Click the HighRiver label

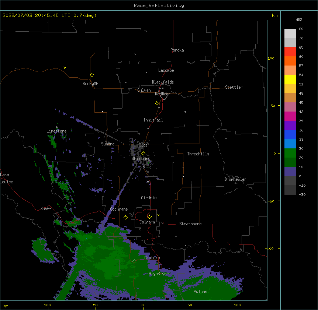click(x=159, y=274)
